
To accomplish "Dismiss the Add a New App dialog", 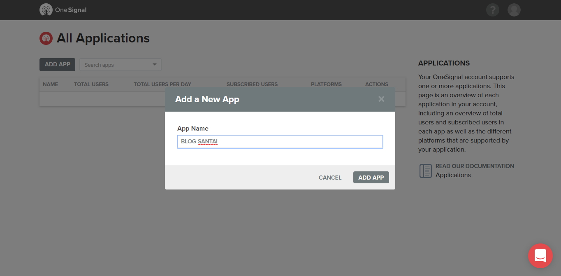I will pyautogui.click(x=381, y=99).
